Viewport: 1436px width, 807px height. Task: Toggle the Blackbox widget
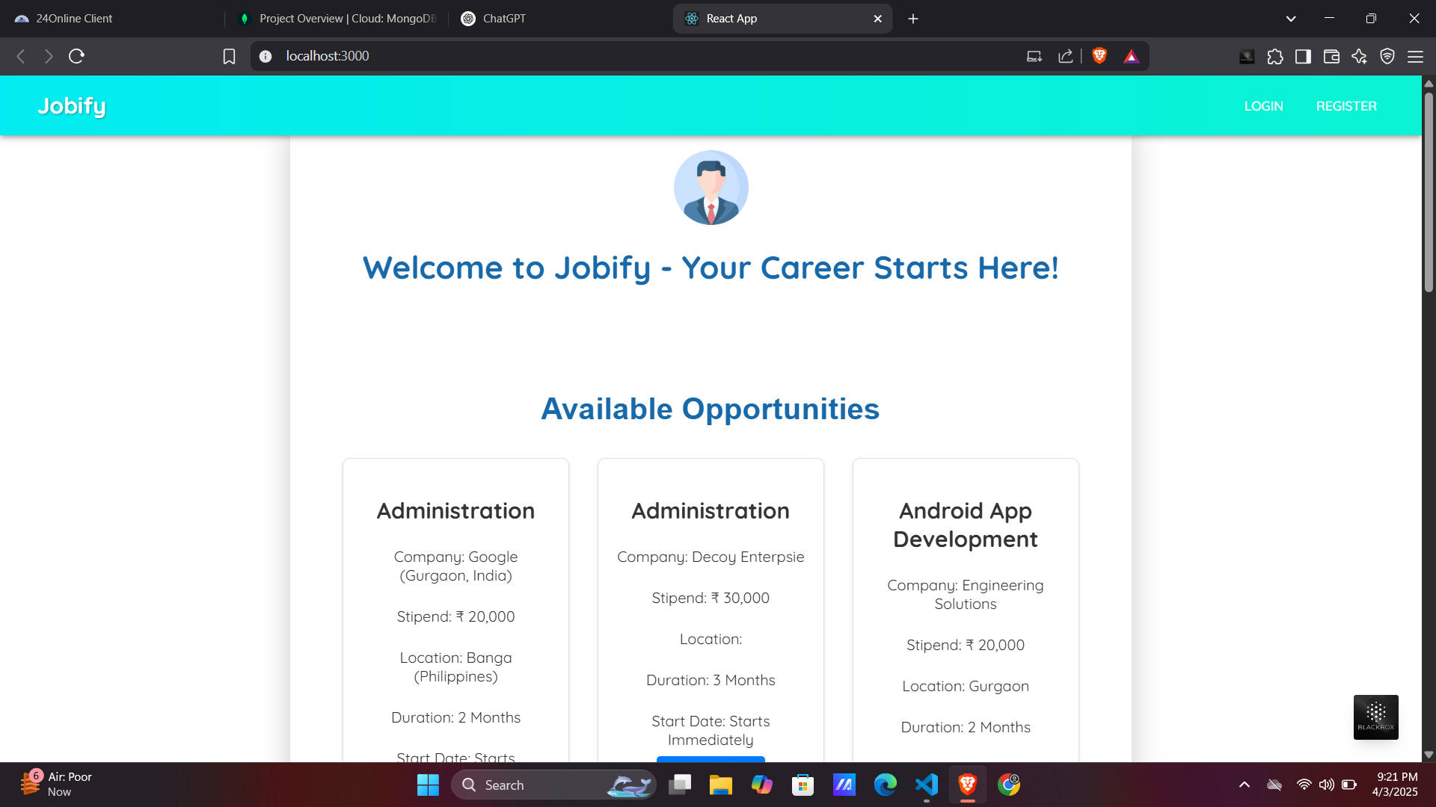[1375, 717]
